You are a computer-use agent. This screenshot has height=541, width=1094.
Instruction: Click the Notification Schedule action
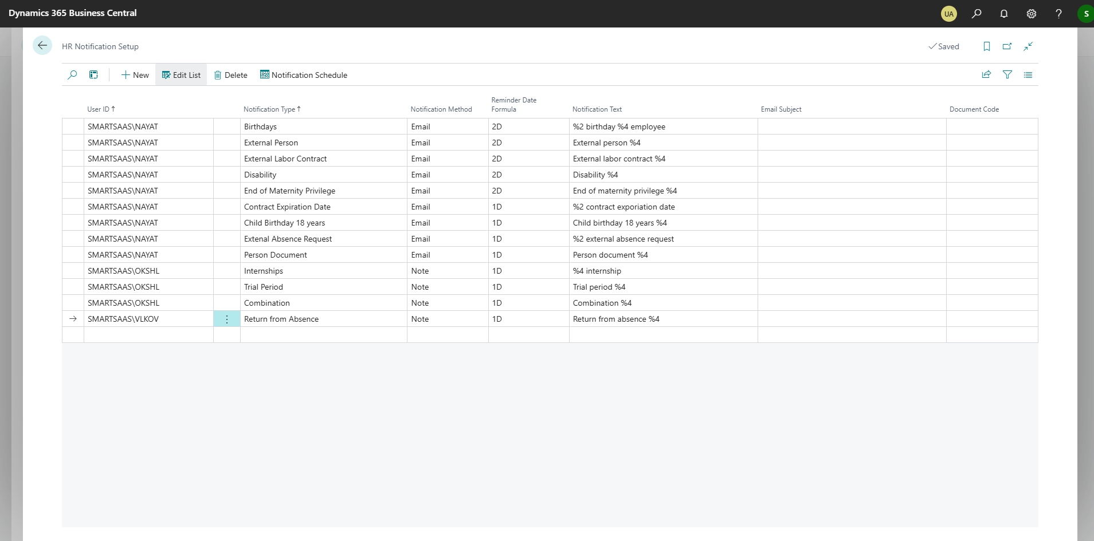[304, 75]
